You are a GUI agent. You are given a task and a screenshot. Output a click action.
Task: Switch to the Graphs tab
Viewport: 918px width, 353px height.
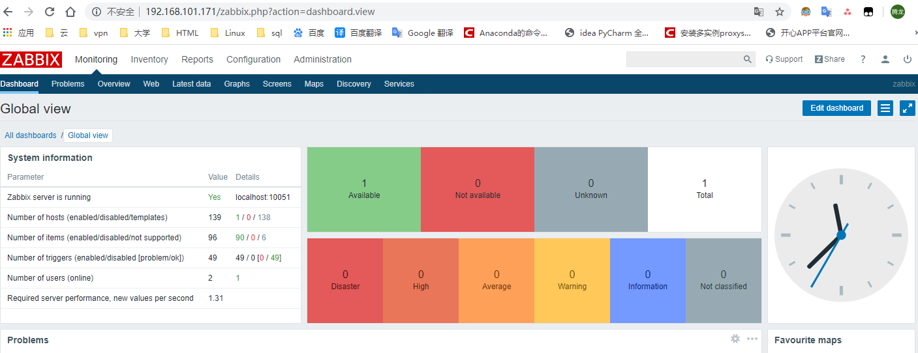coord(237,84)
